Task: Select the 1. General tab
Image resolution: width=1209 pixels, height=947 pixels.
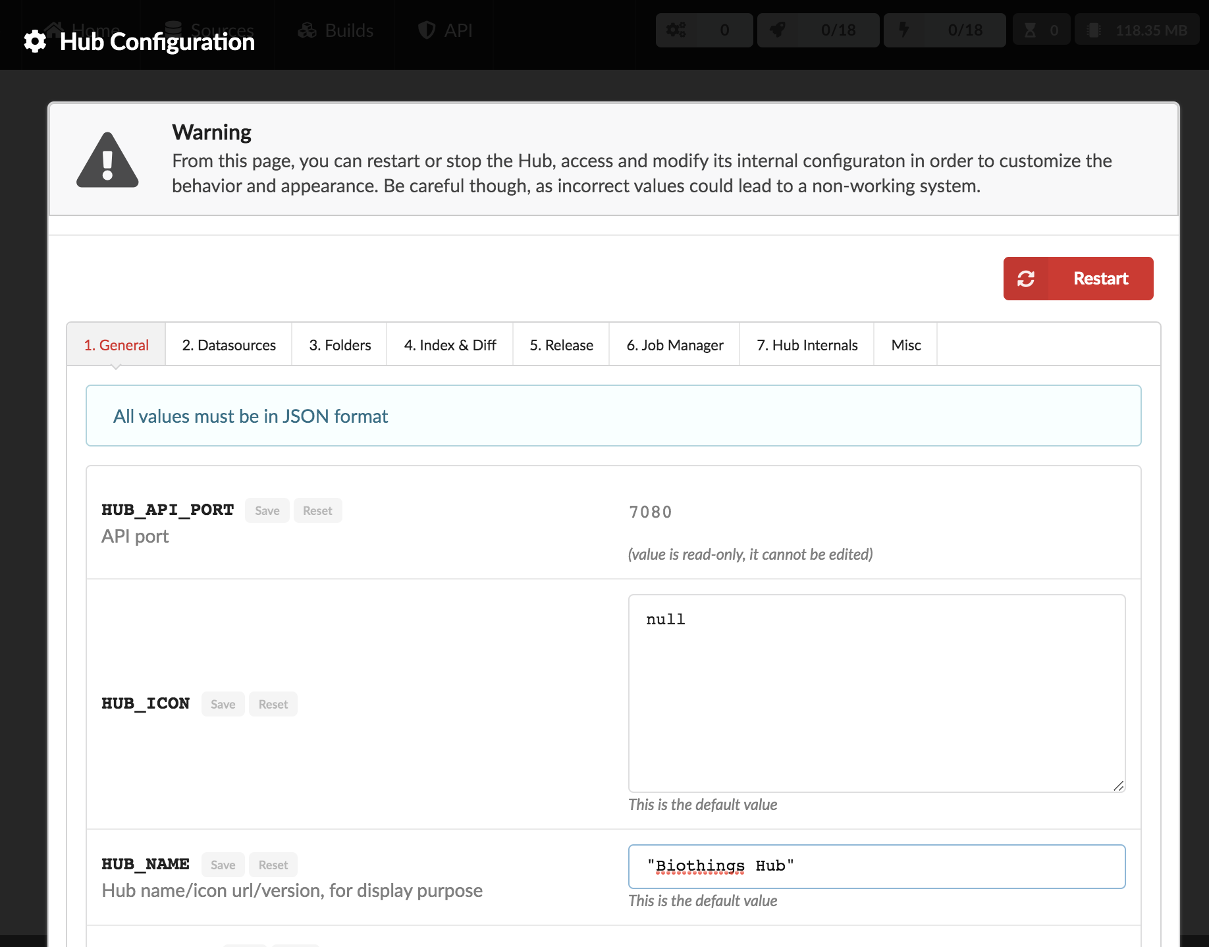Action: (116, 345)
